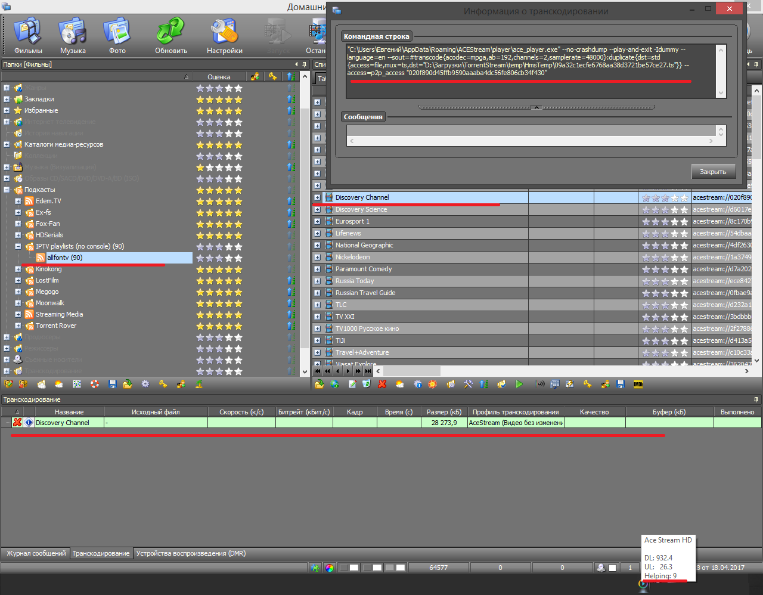The width and height of the screenshot is (763, 595).
Task: Switch to the Журнал сообщений tab
Action: click(x=36, y=553)
